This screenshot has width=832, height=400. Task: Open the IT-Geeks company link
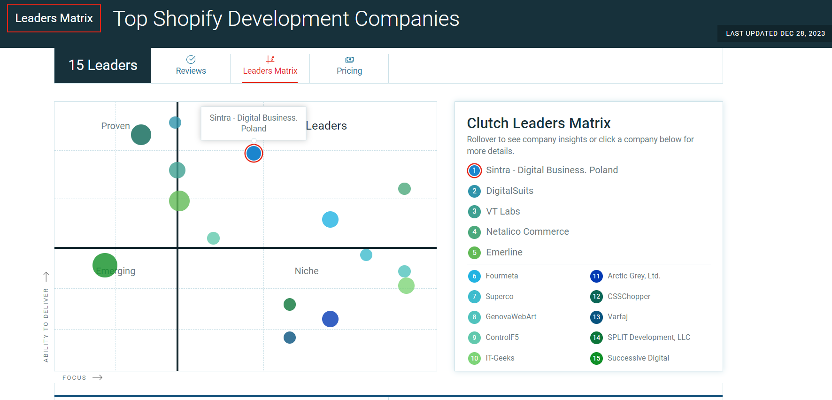[500, 358]
